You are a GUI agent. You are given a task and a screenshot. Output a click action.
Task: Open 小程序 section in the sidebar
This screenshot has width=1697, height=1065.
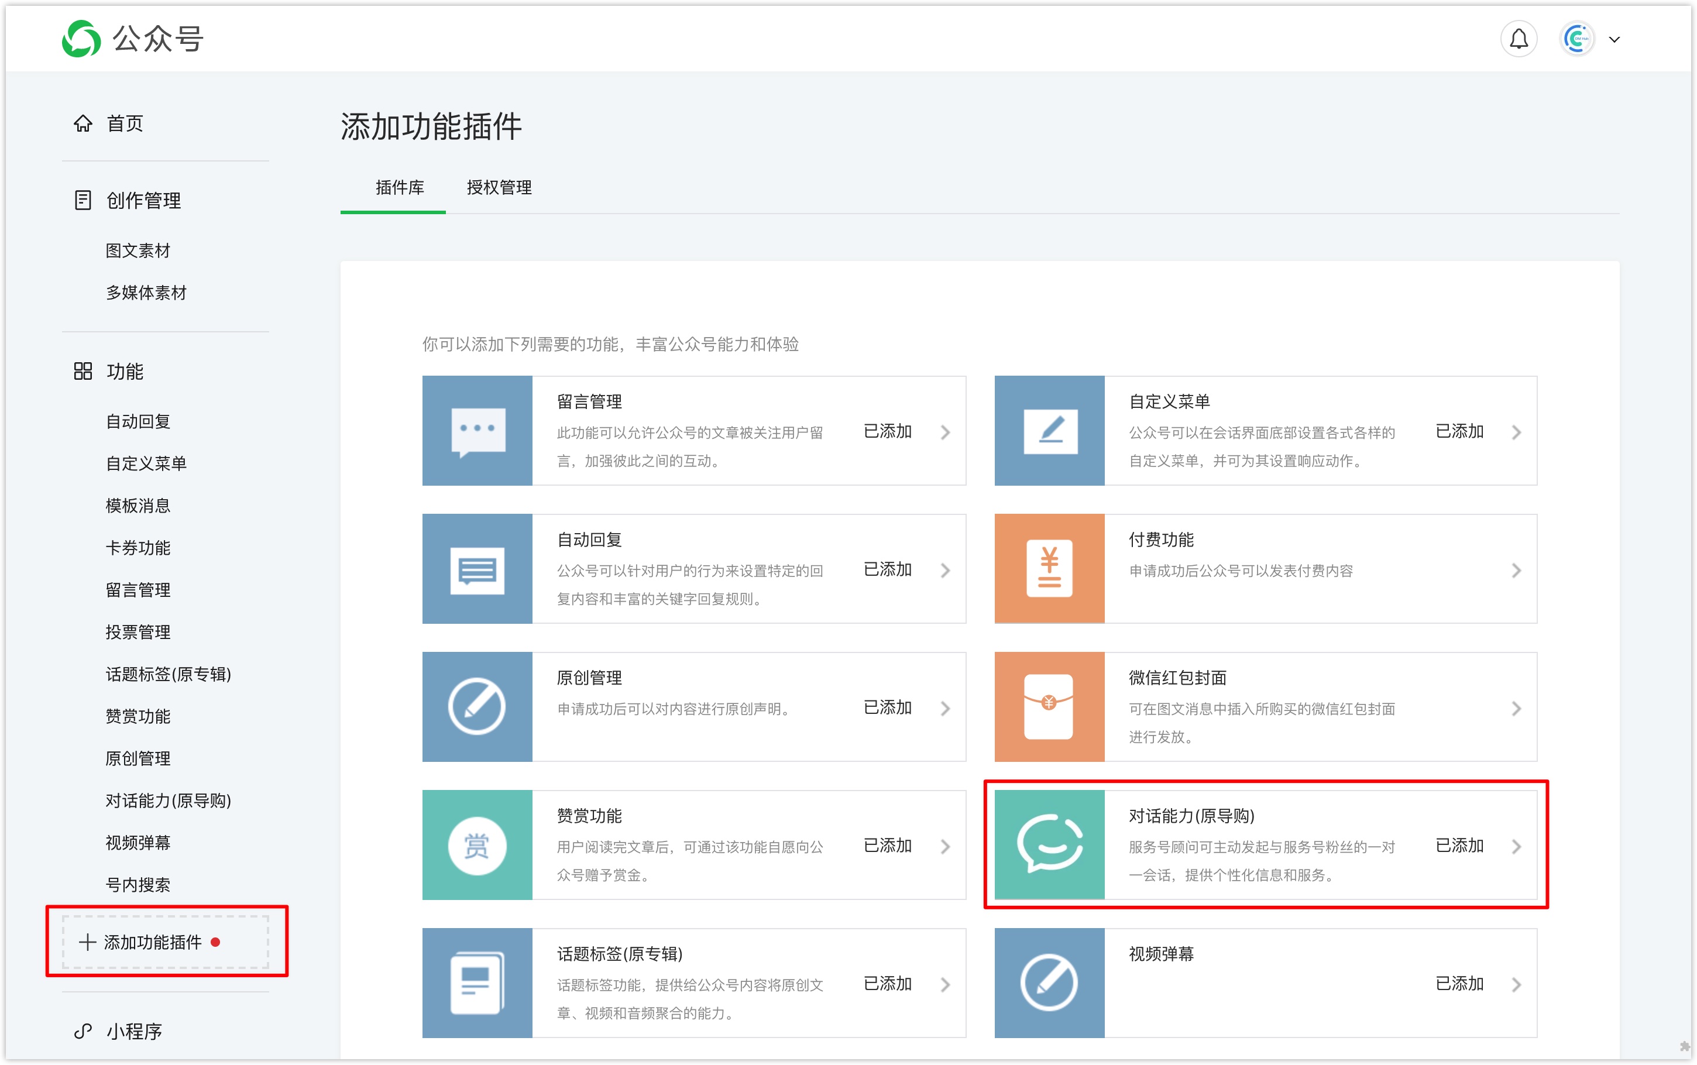click(x=134, y=1030)
